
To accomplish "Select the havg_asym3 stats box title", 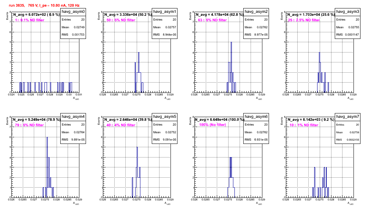I will pos(348,12).
